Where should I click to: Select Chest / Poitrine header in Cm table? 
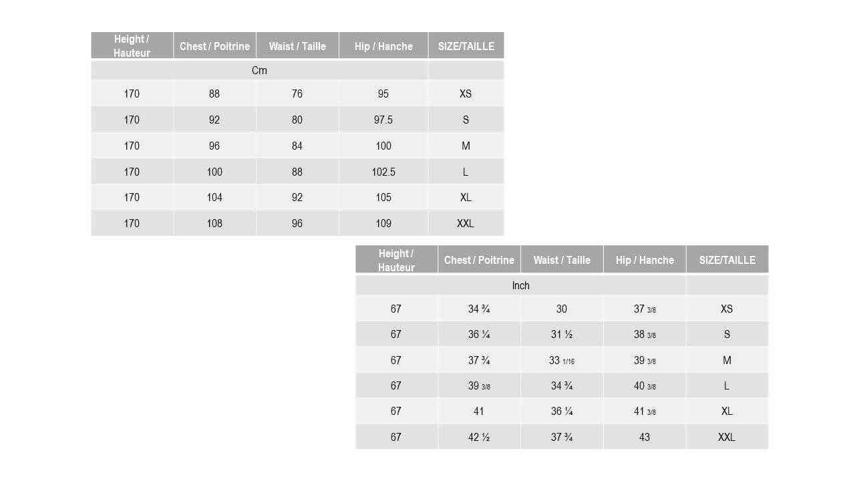[214, 46]
